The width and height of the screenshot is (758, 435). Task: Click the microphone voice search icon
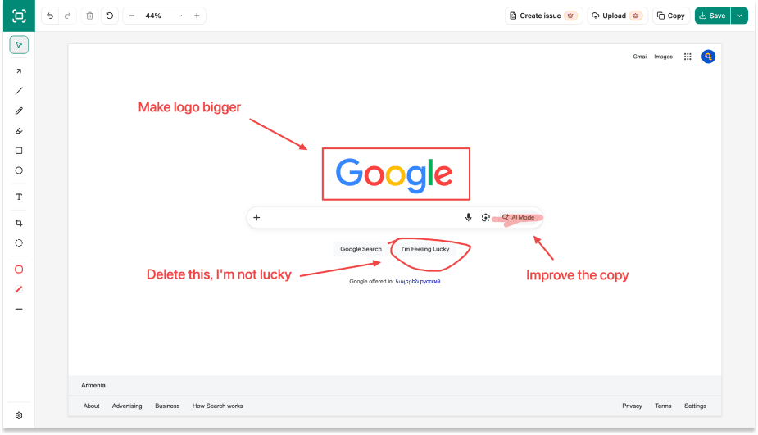coord(469,218)
